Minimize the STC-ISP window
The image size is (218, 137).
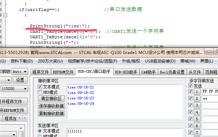point(209,52)
